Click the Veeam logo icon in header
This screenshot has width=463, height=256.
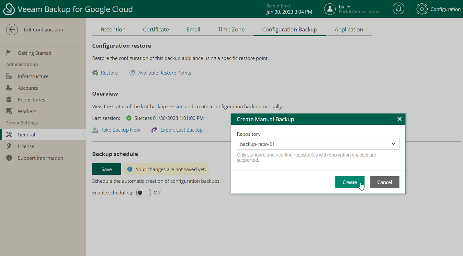(9, 9)
